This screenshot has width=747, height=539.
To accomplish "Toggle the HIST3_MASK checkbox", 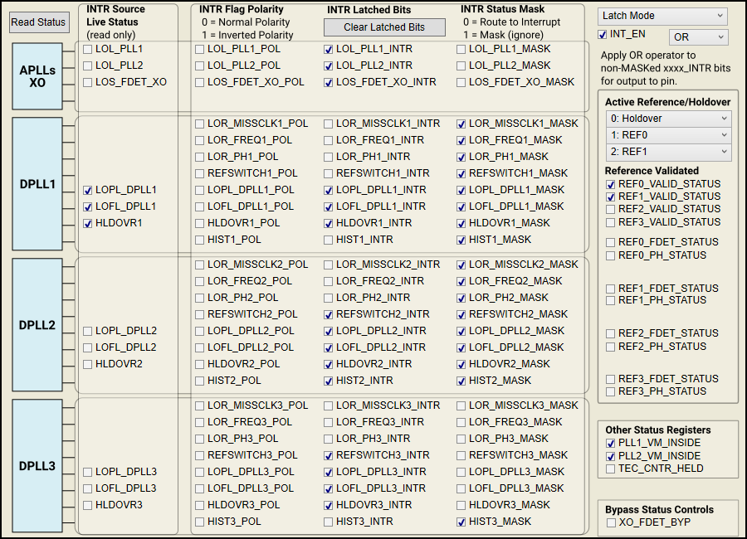I will pyautogui.click(x=461, y=522).
